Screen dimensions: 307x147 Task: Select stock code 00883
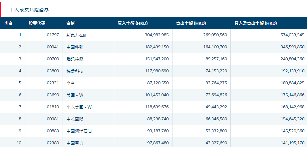53,131
